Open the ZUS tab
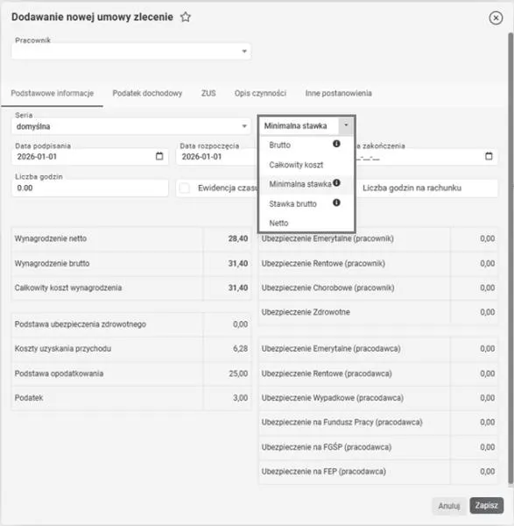The width and height of the screenshot is (514, 526). (x=208, y=93)
